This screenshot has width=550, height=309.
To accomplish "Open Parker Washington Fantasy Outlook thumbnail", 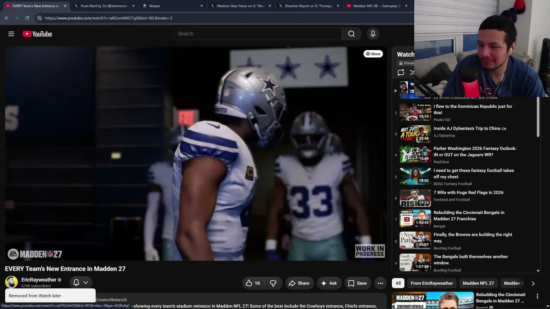I will (x=415, y=154).
